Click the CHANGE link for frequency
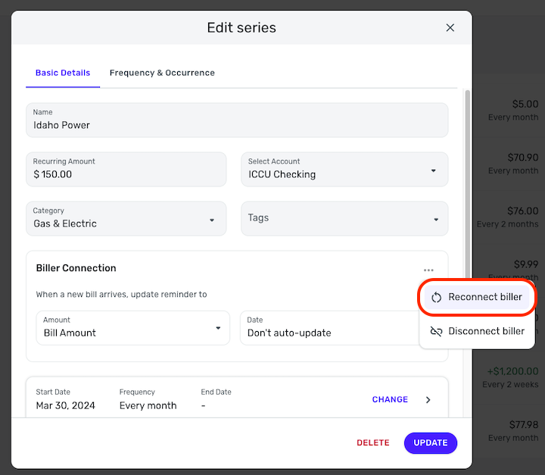 (390, 399)
